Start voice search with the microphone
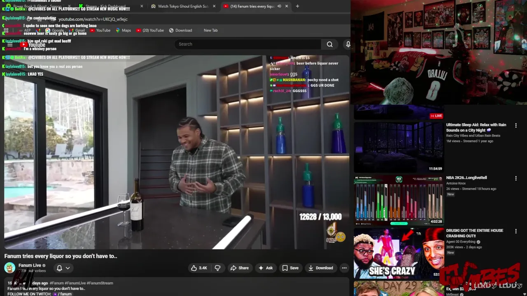Screen dimensions: 527x296 [348, 44]
